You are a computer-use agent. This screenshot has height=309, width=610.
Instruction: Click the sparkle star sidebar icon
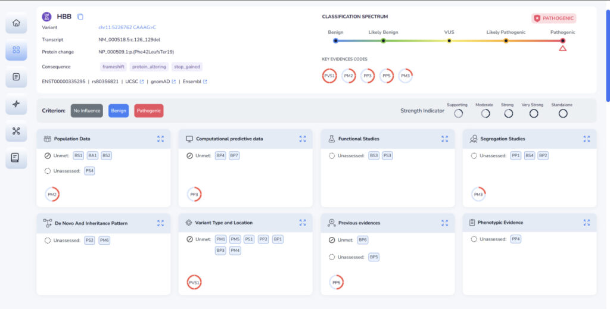[x=16, y=104]
